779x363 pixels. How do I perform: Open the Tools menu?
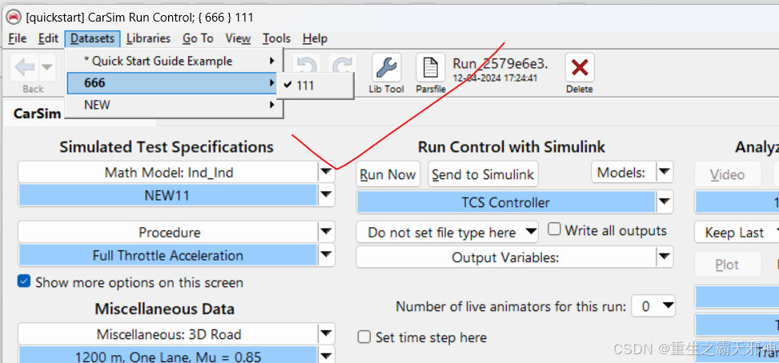tap(277, 38)
